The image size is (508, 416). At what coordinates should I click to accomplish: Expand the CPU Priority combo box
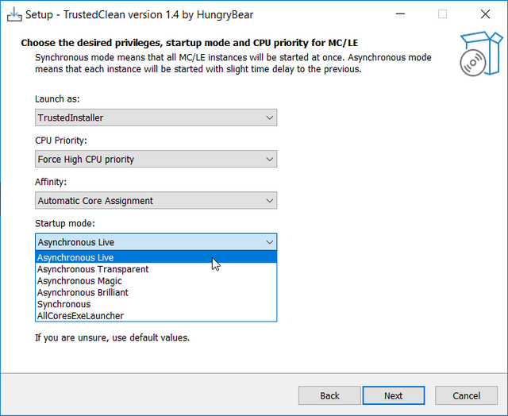[156, 159]
